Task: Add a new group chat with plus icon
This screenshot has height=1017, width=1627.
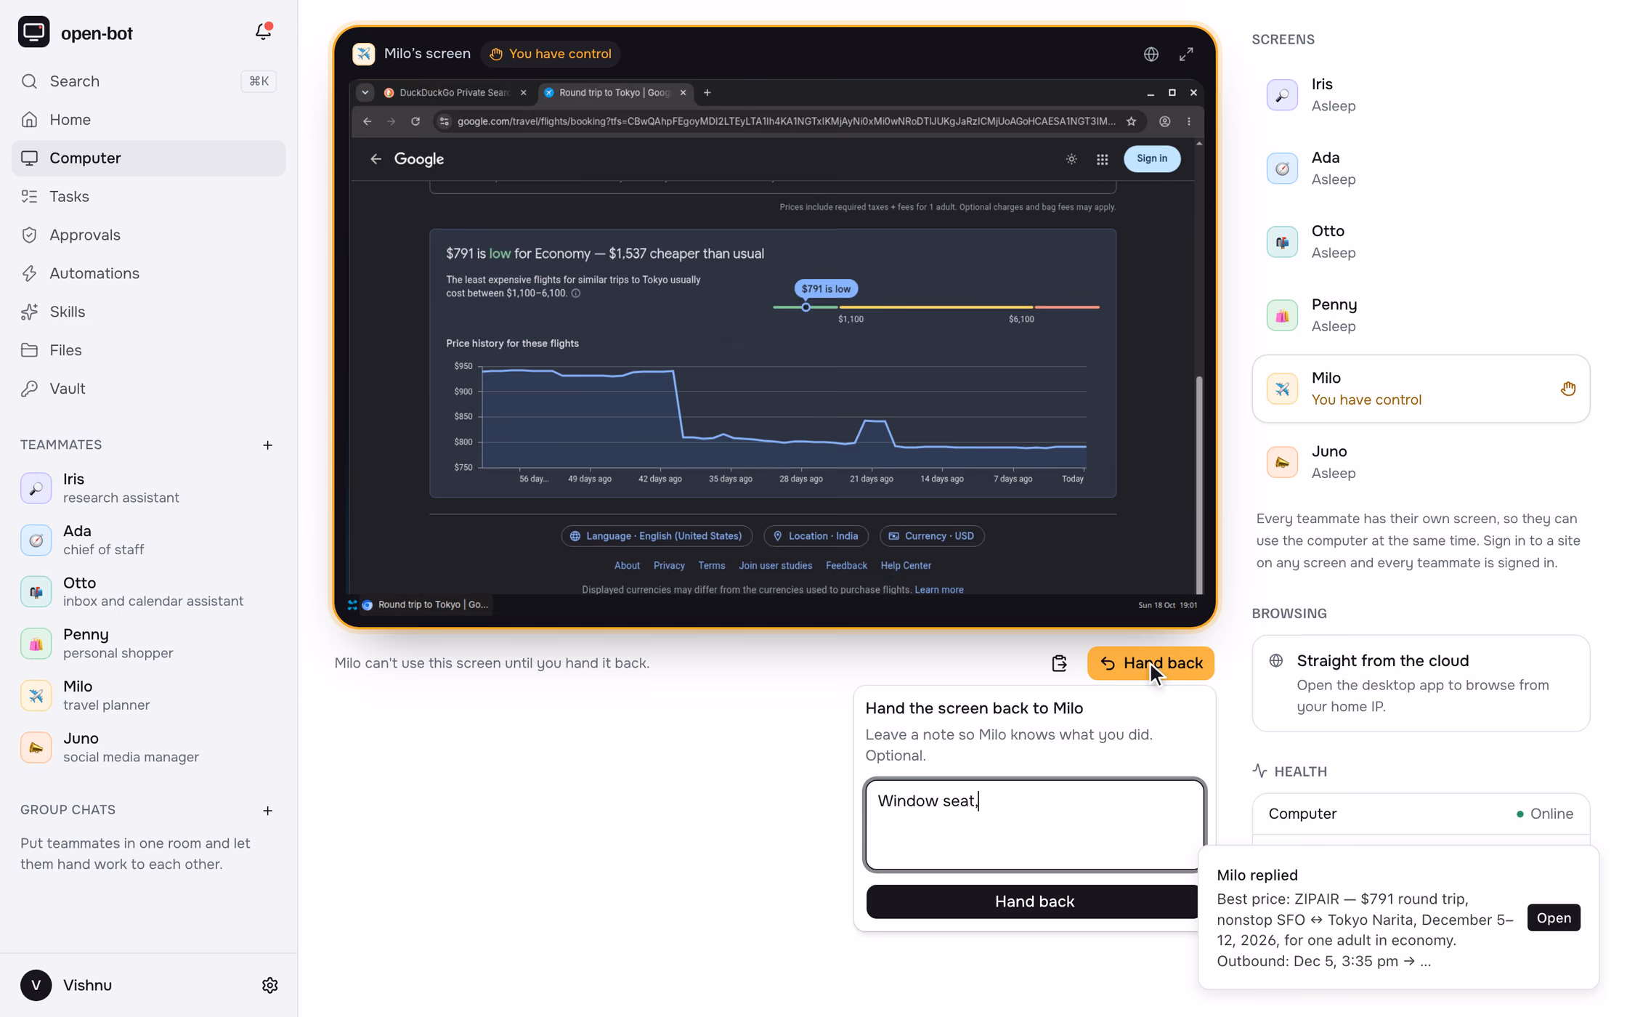Action: pos(268,810)
